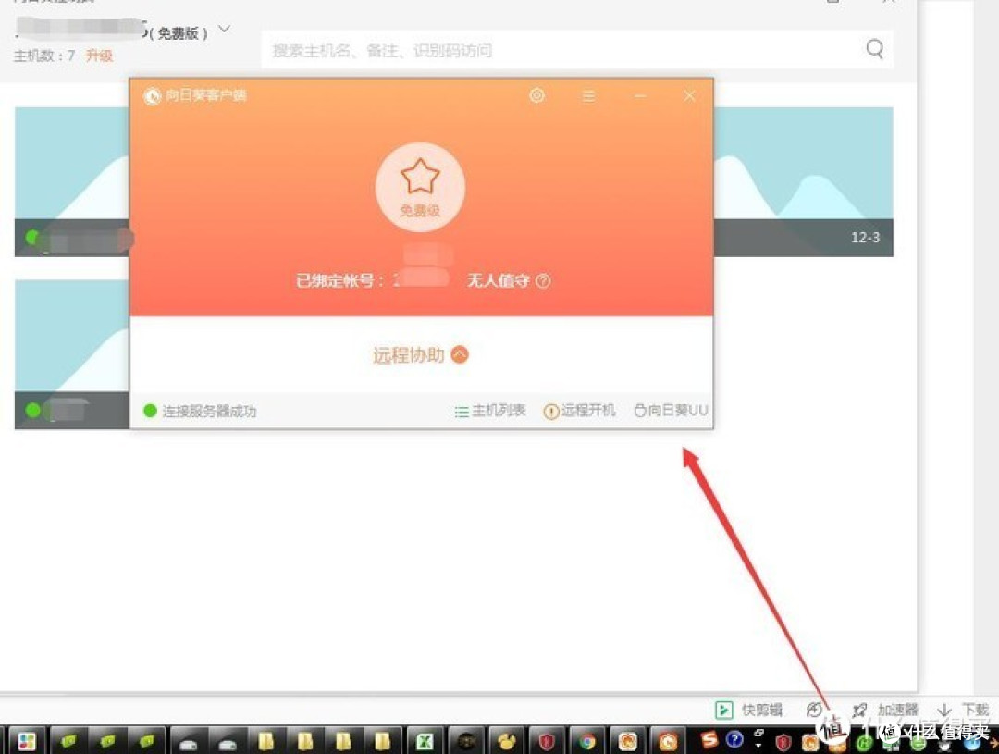Open hamburger menu in Sunflower client window

588,96
